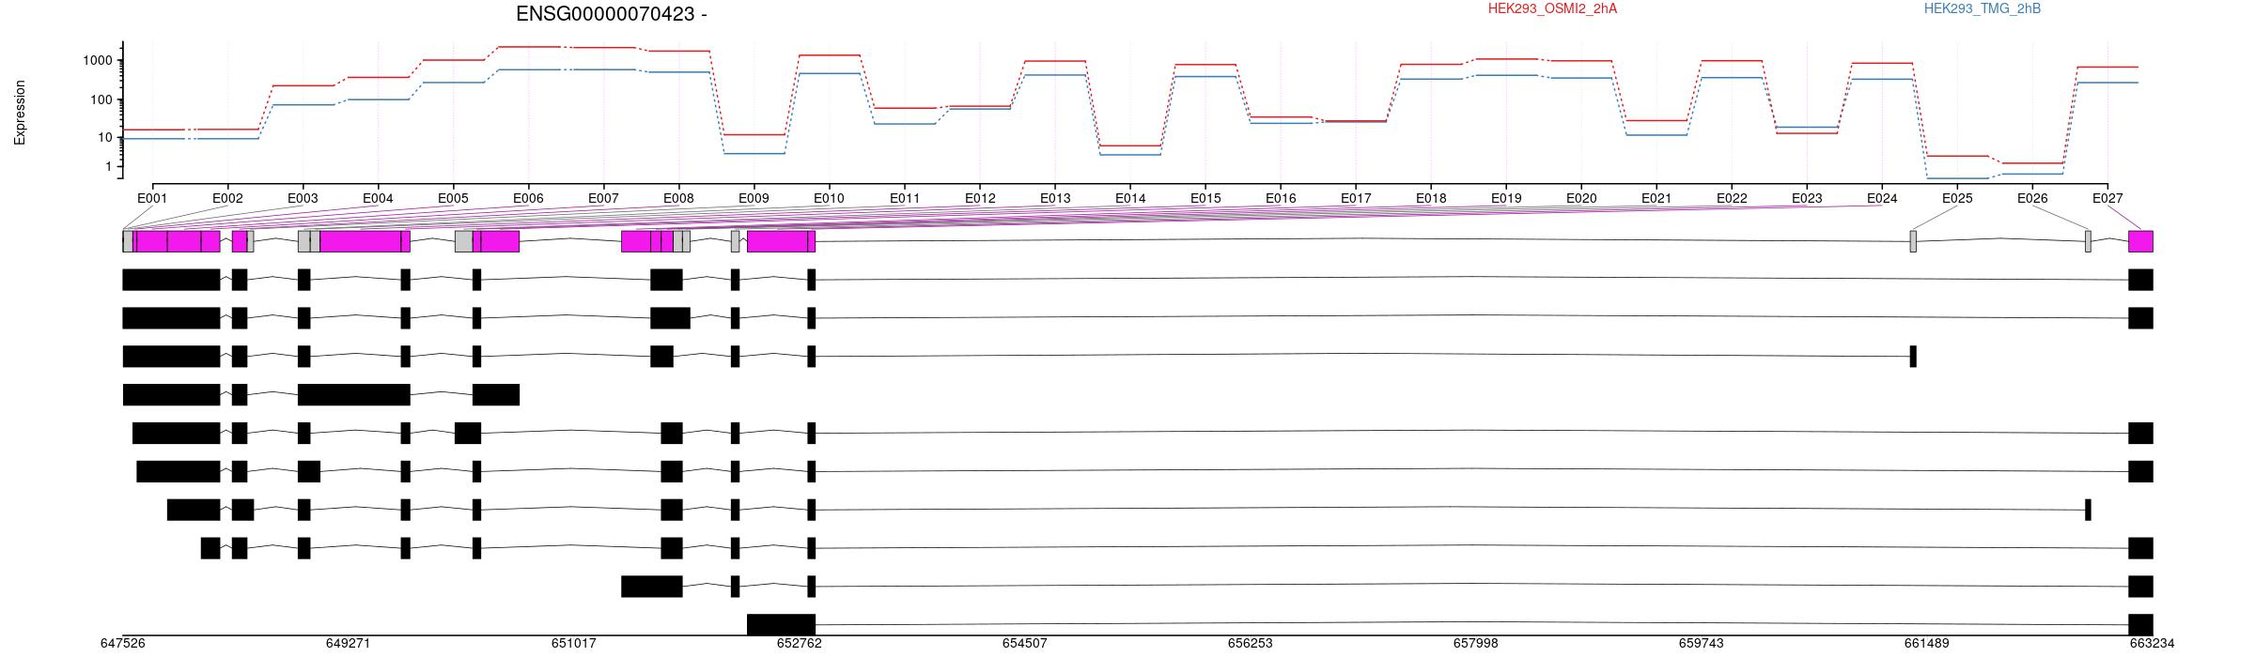2255x657 pixels.
Task: Select exon label E004
Action: (x=378, y=199)
